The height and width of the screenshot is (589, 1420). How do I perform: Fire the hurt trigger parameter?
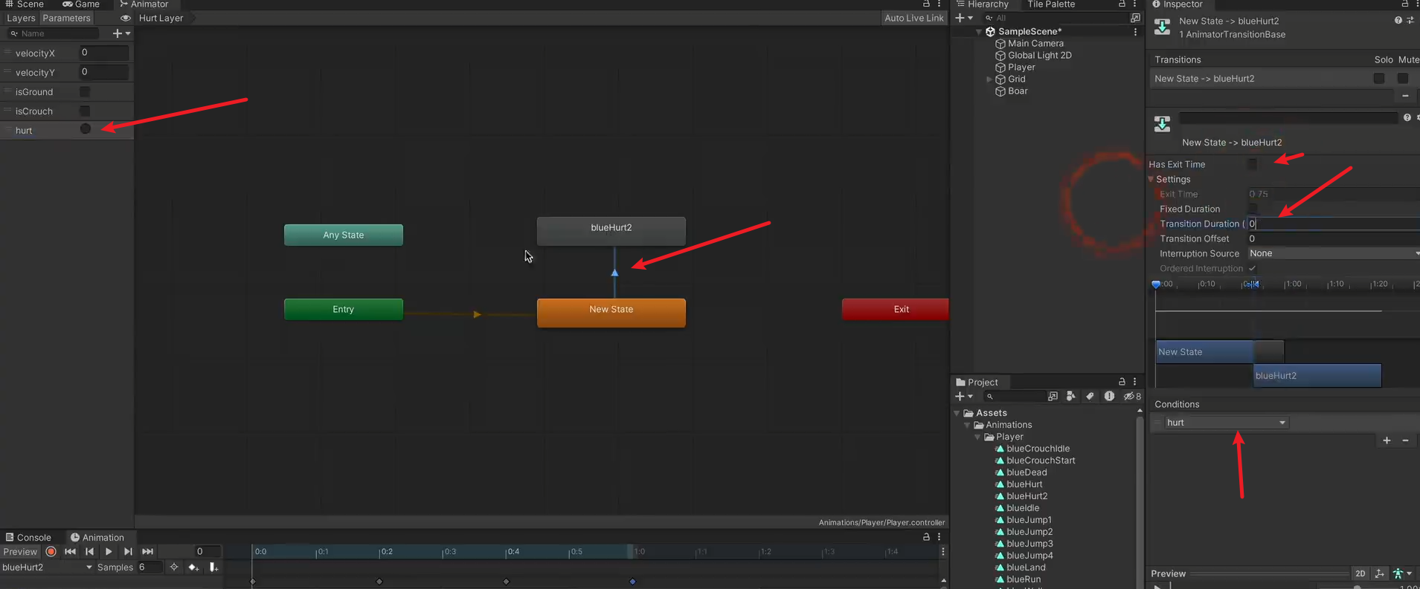(x=86, y=129)
